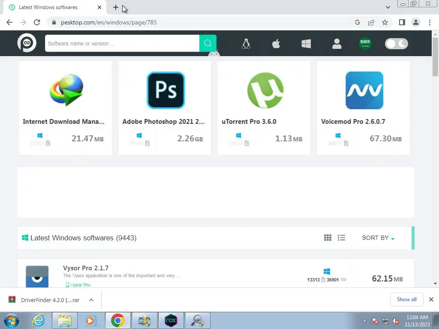Screen dimensions: 439x329
Task: Click the page vertical scrollbar thumb
Action: pos(435,57)
